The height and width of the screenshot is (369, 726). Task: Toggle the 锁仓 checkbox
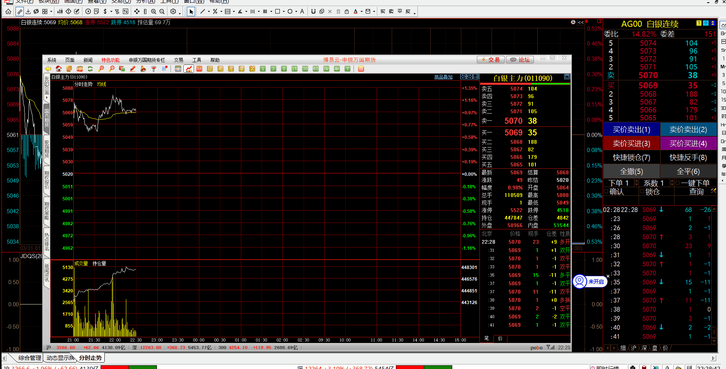[x=642, y=192]
